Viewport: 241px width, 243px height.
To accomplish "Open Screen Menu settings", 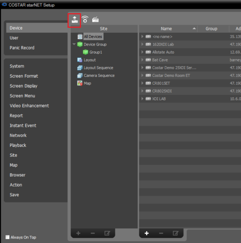I will point(22,96).
